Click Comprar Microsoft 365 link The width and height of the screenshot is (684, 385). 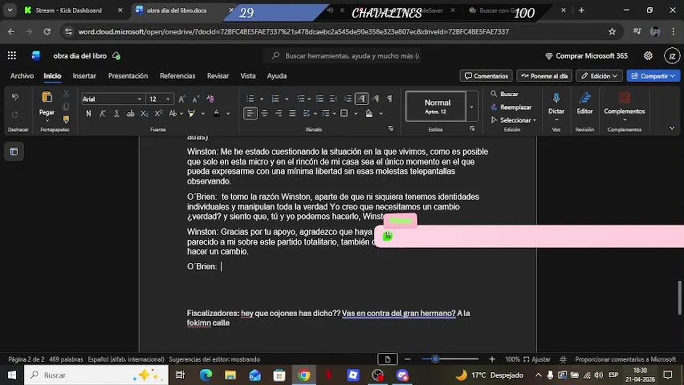coord(586,56)
